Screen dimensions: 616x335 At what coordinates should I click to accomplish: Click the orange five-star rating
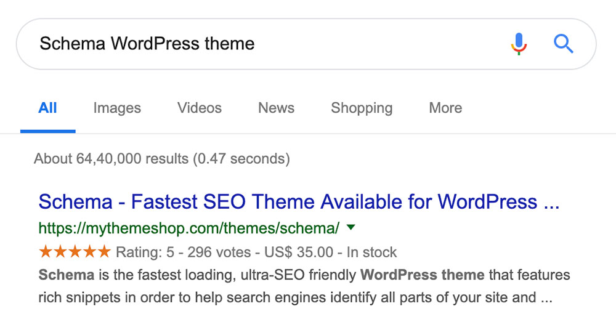click(x=75, y=251)
